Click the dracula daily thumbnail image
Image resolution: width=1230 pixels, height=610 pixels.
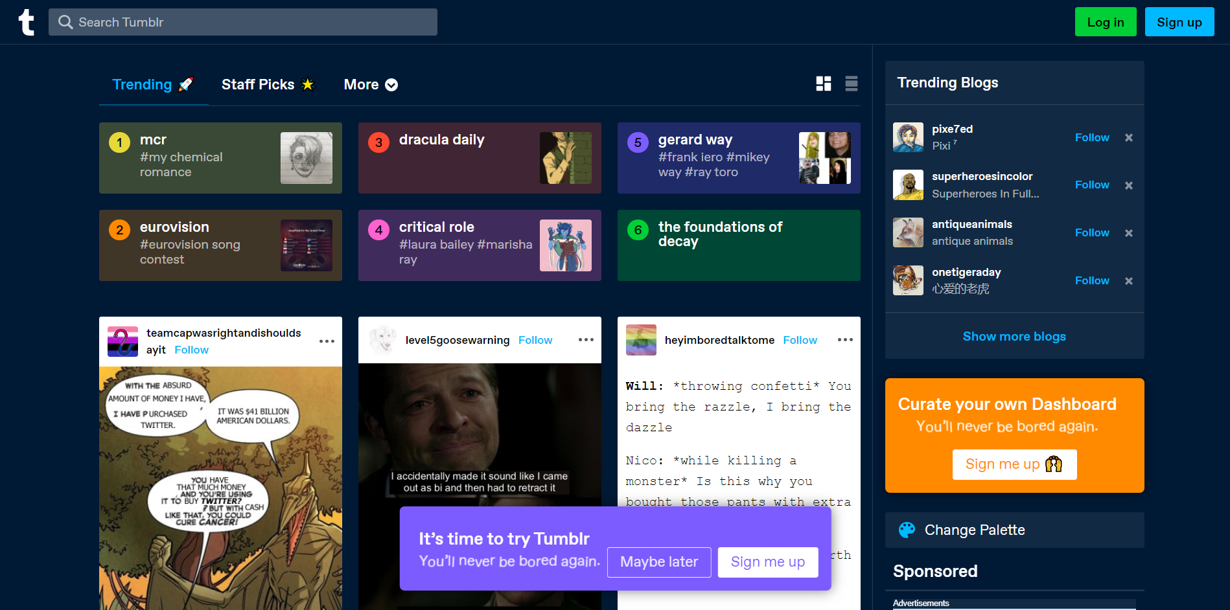coord(566,158)
